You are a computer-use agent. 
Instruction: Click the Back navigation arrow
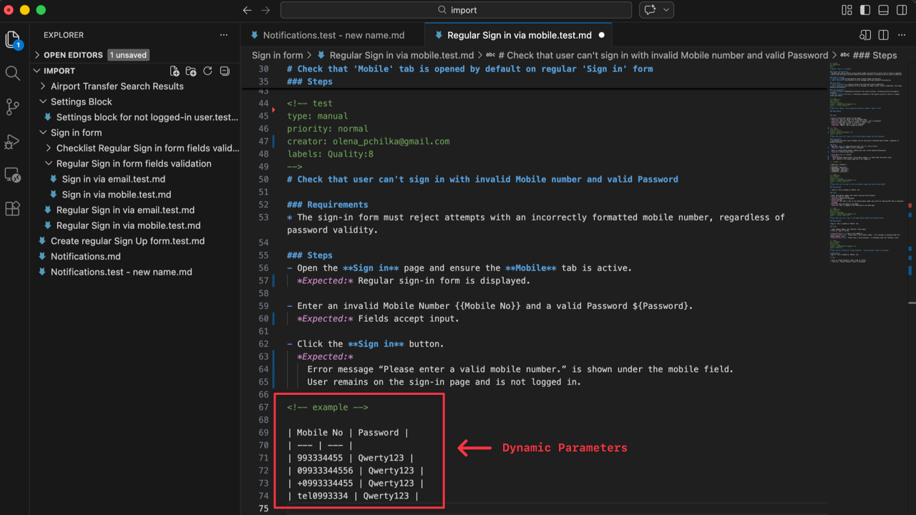tap(247, 10)
